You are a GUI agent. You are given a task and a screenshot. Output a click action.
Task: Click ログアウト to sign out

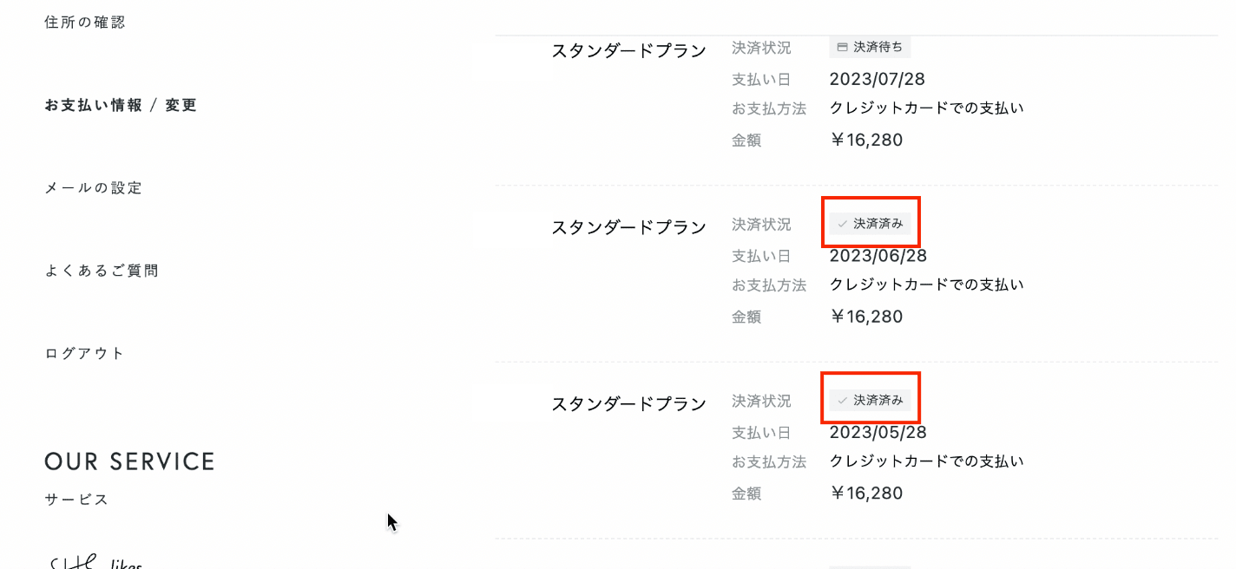tap(85, 353)
